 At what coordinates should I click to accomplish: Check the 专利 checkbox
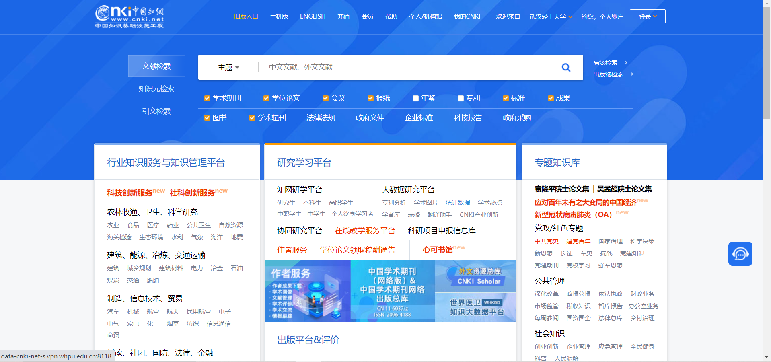[460, 98]
